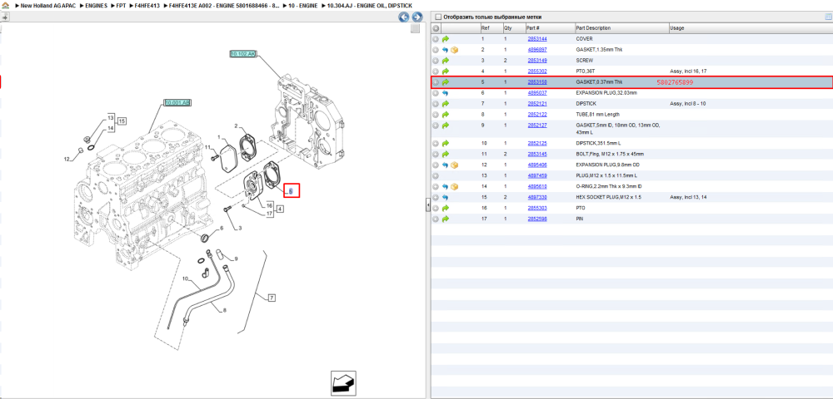
Task: Sort by the Ref column header
Action: (x=491, y=28)
